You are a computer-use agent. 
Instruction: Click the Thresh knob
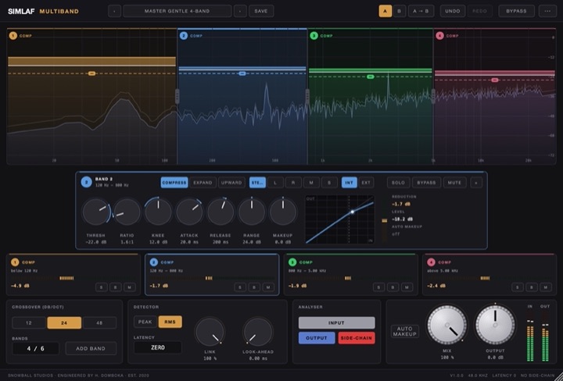point(96,212)
